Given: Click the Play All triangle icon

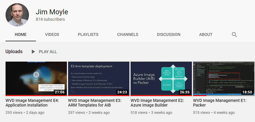Looking at the screenshot, I should point(33,52).
